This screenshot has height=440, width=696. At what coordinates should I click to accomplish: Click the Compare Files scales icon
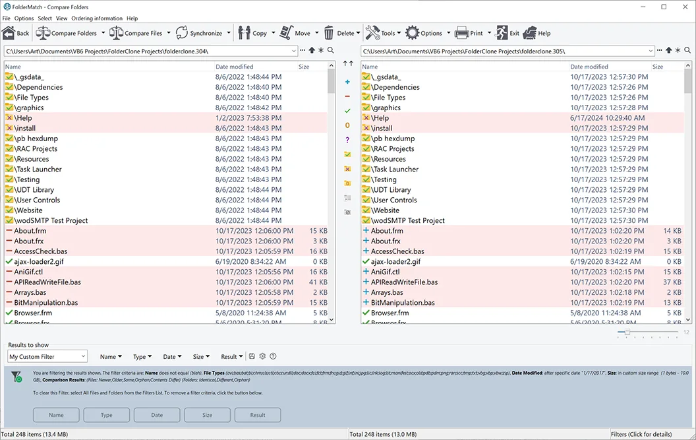tap(116, 33)
